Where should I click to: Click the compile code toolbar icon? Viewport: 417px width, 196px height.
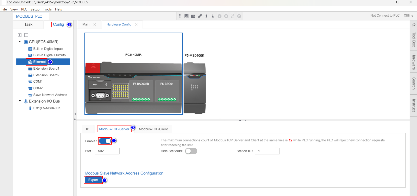coord(193,16)
